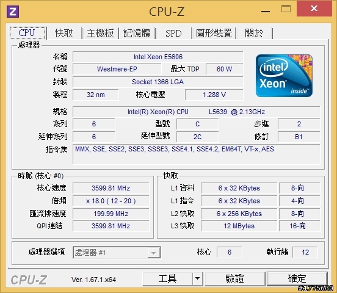
Task: Click the bus speed value 199.99 MHz
Action: tap(111, 214)
